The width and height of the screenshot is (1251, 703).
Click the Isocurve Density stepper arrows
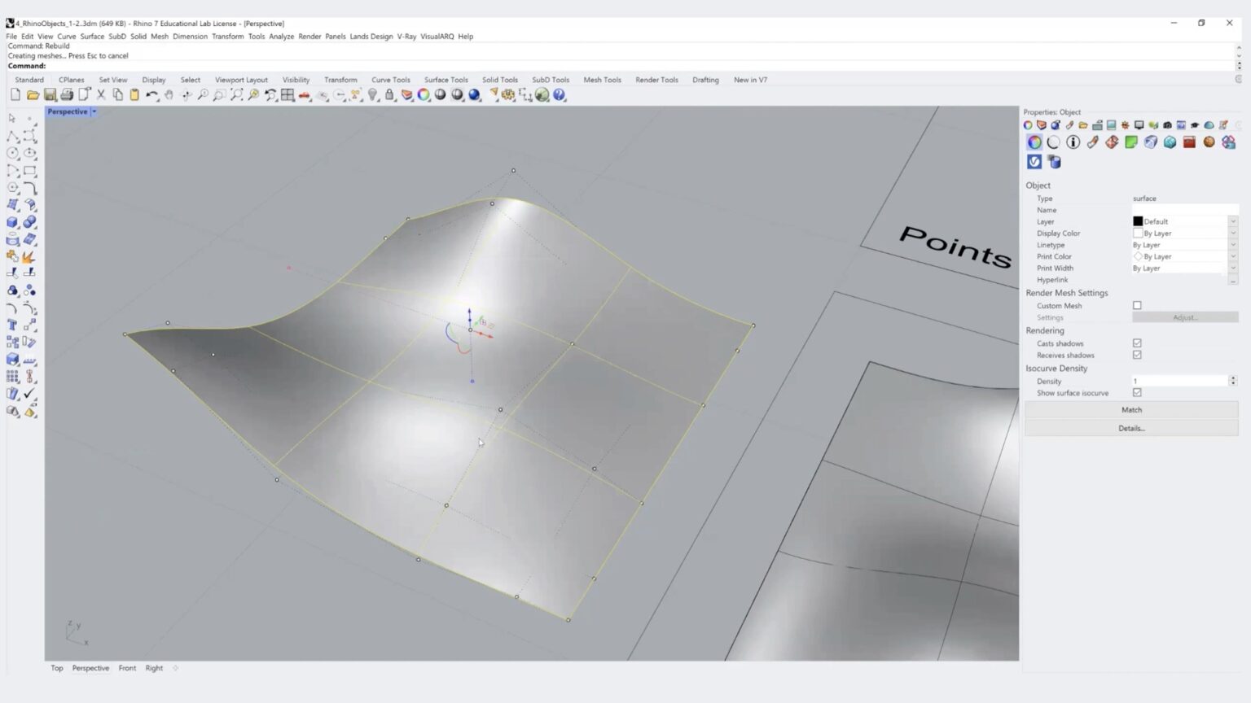tap(1233, 381)
